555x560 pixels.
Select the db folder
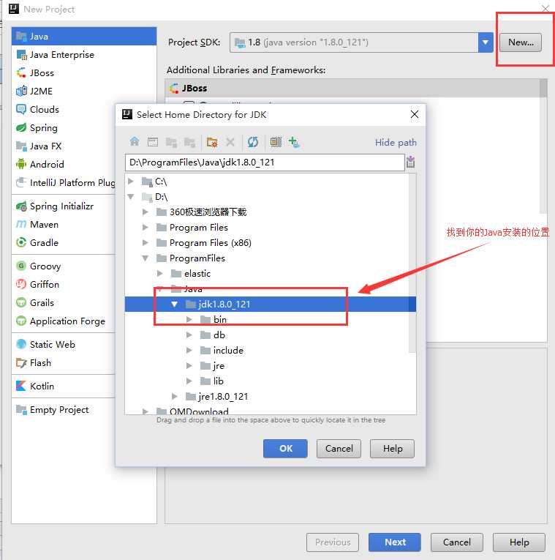coord(213,335)
